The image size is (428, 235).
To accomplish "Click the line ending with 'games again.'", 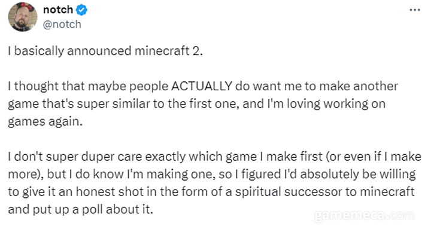I will [x=45, y=121].
